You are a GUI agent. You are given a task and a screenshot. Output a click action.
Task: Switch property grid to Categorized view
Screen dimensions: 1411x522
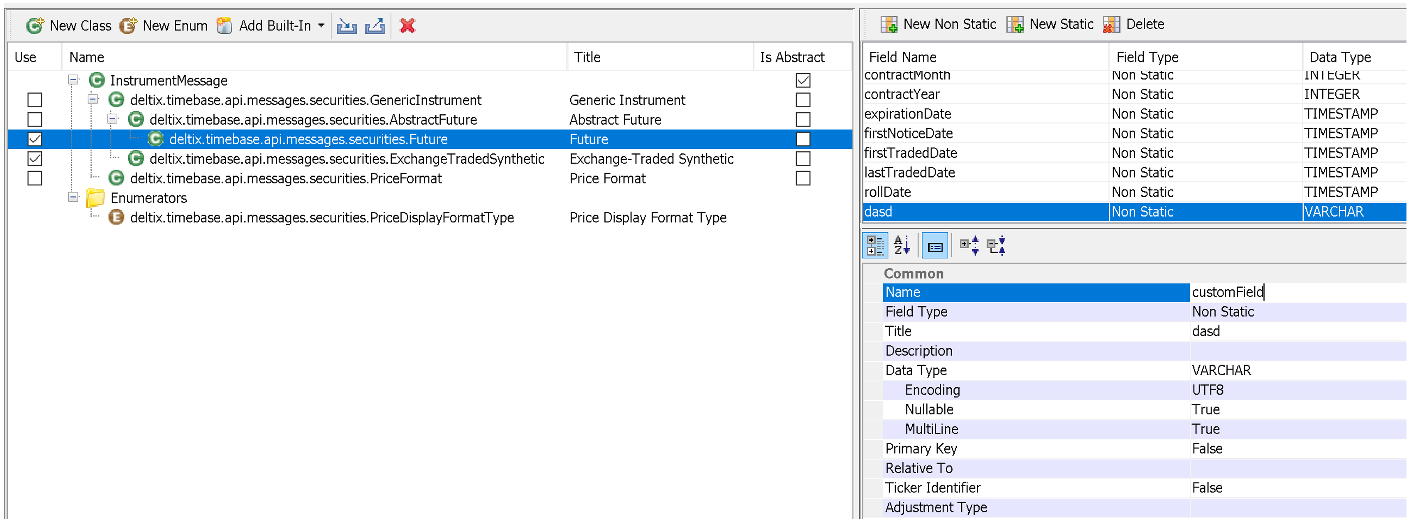point(875,245)
